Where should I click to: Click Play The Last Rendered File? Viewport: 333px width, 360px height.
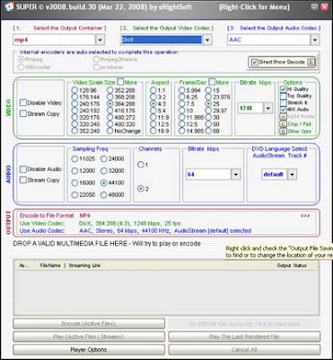point(244,337)
